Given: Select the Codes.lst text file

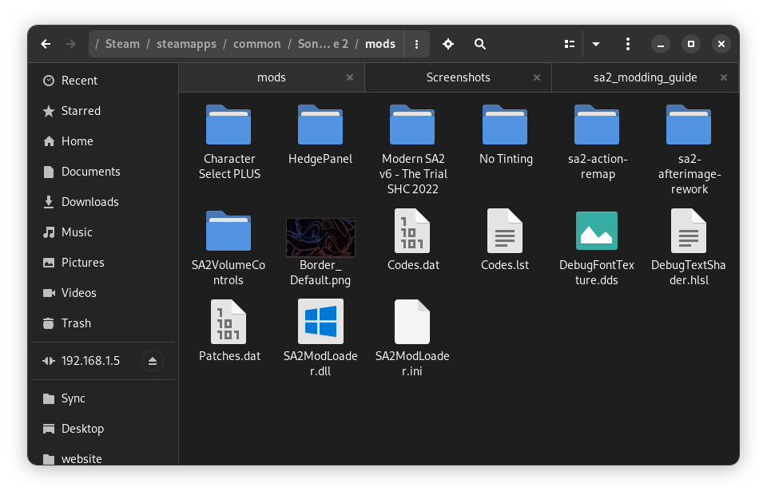Looking at the screenshot, I should pos(505,240).
